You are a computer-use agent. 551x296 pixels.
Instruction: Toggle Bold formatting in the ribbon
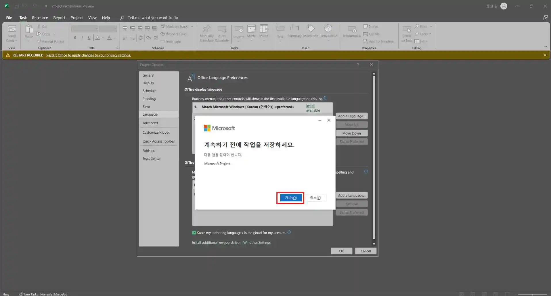point(75,38)
